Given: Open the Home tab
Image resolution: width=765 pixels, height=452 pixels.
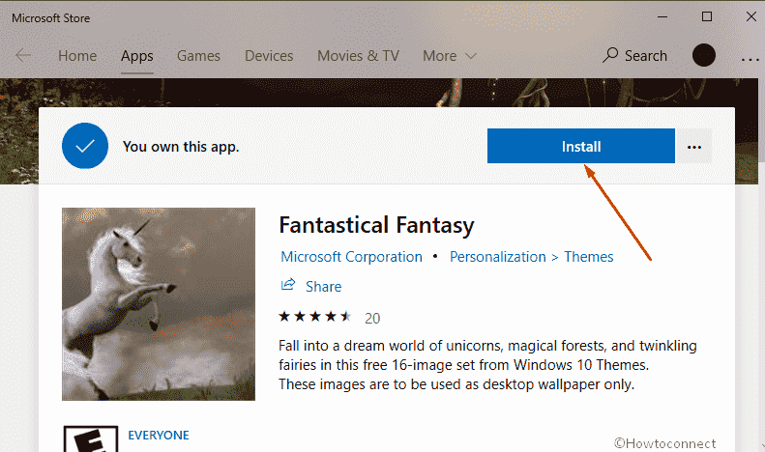Looking at the screenshot, I should click(77, 56).
